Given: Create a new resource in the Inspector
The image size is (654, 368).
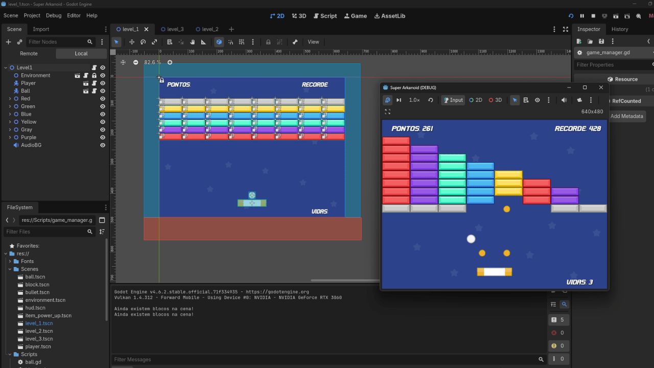Looking at the screenshot, I should point(579,41).
